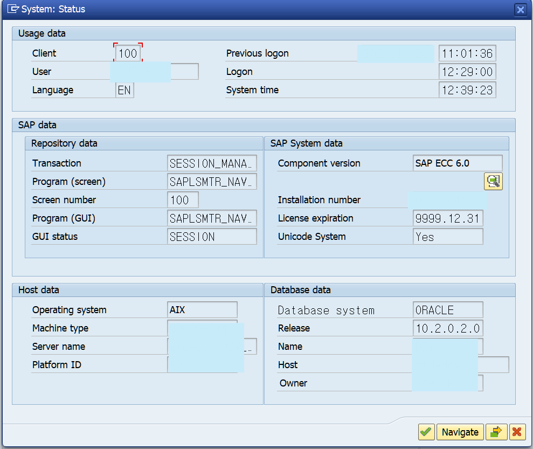This screenshot has width=533, height=449.
Task: Click the Operating system field AIX
Action: pyautogui.click(x=202, y=310)
